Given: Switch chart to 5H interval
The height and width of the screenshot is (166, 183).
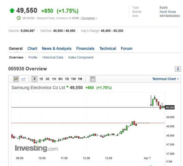Looking at the screenshot, I should tap(60, 79).
